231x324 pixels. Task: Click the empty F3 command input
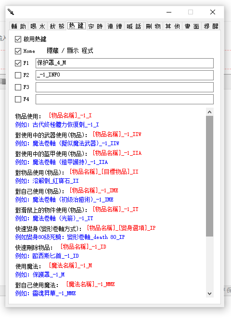[x=125, y=87]
